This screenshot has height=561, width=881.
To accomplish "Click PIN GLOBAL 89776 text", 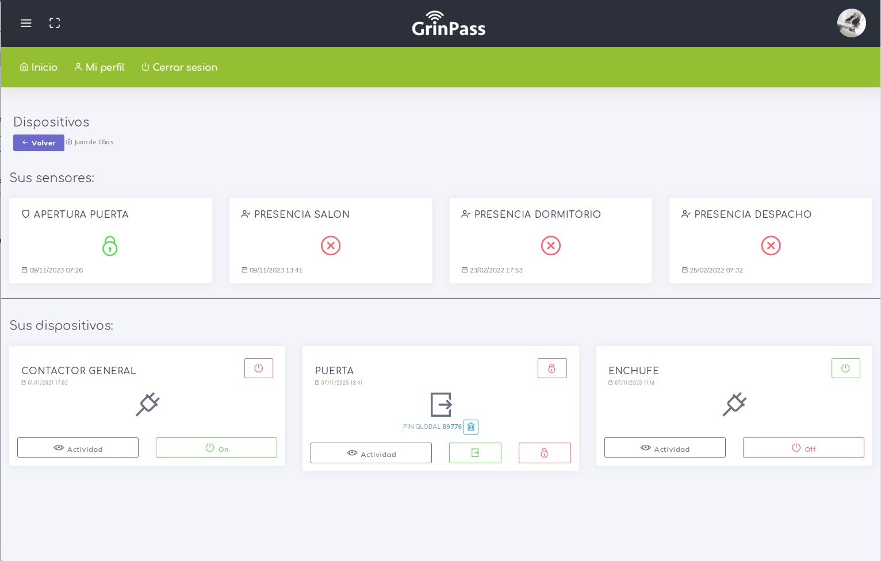I will coord(432,426).
